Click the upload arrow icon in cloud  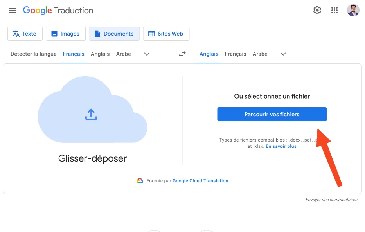pyautogui.click(x=91, y=115)
